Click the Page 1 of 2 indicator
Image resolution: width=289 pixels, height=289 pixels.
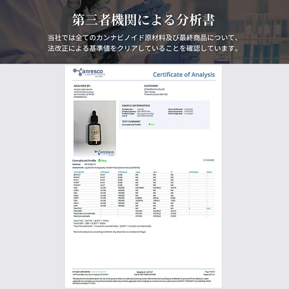tap(210, 272)
